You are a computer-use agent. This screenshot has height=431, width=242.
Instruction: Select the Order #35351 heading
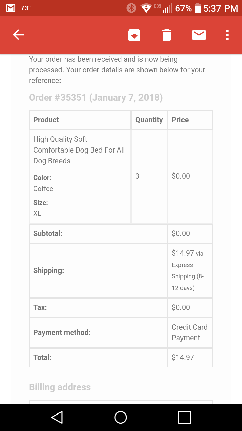[x=96, y=98]
